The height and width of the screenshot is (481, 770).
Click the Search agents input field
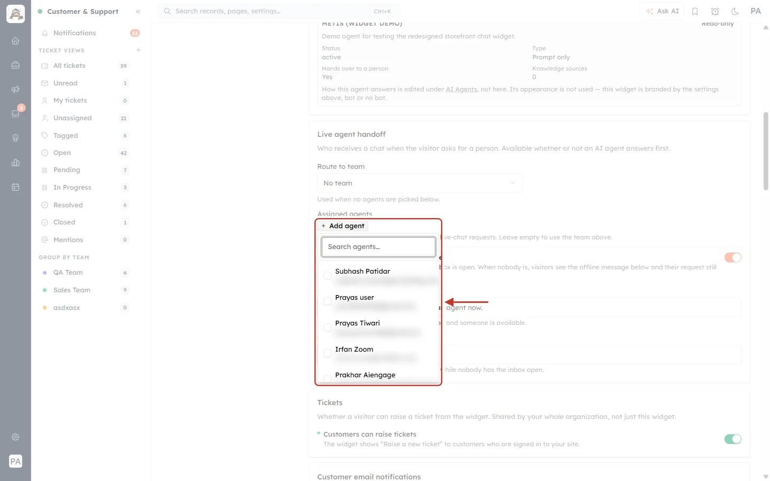[x=379, y=247]
